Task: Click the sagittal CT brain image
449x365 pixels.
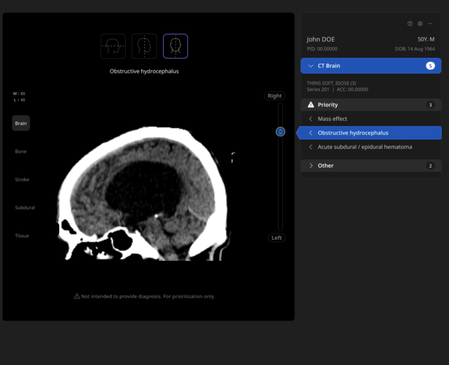Action: click(145, 193)
